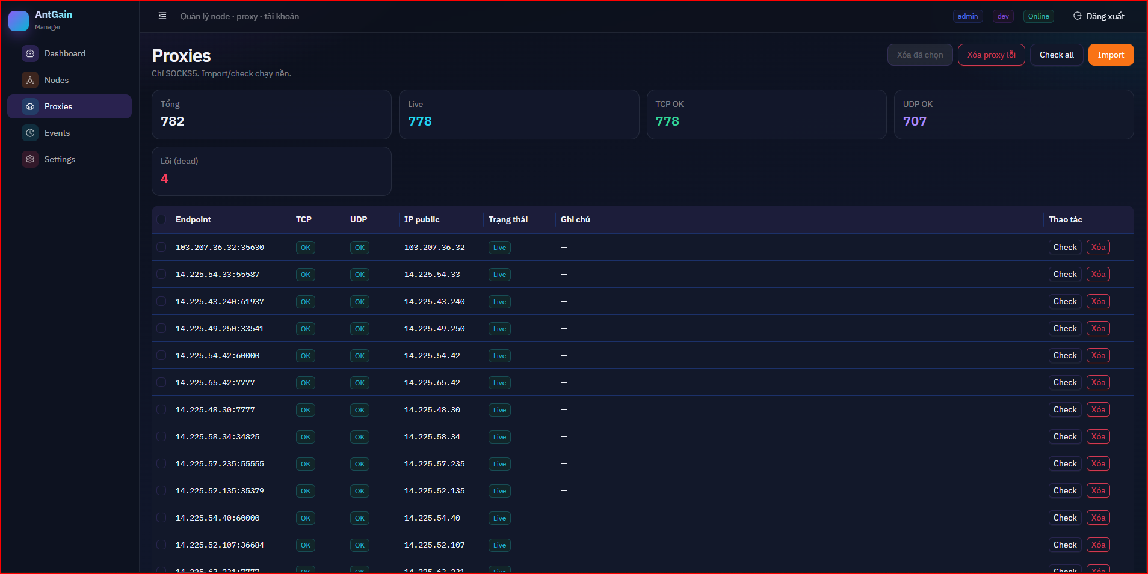The width and height of the screenshot is (1148, 574).
Task: Click the Dashboard sidebar icon
Action: pos(30,53)
